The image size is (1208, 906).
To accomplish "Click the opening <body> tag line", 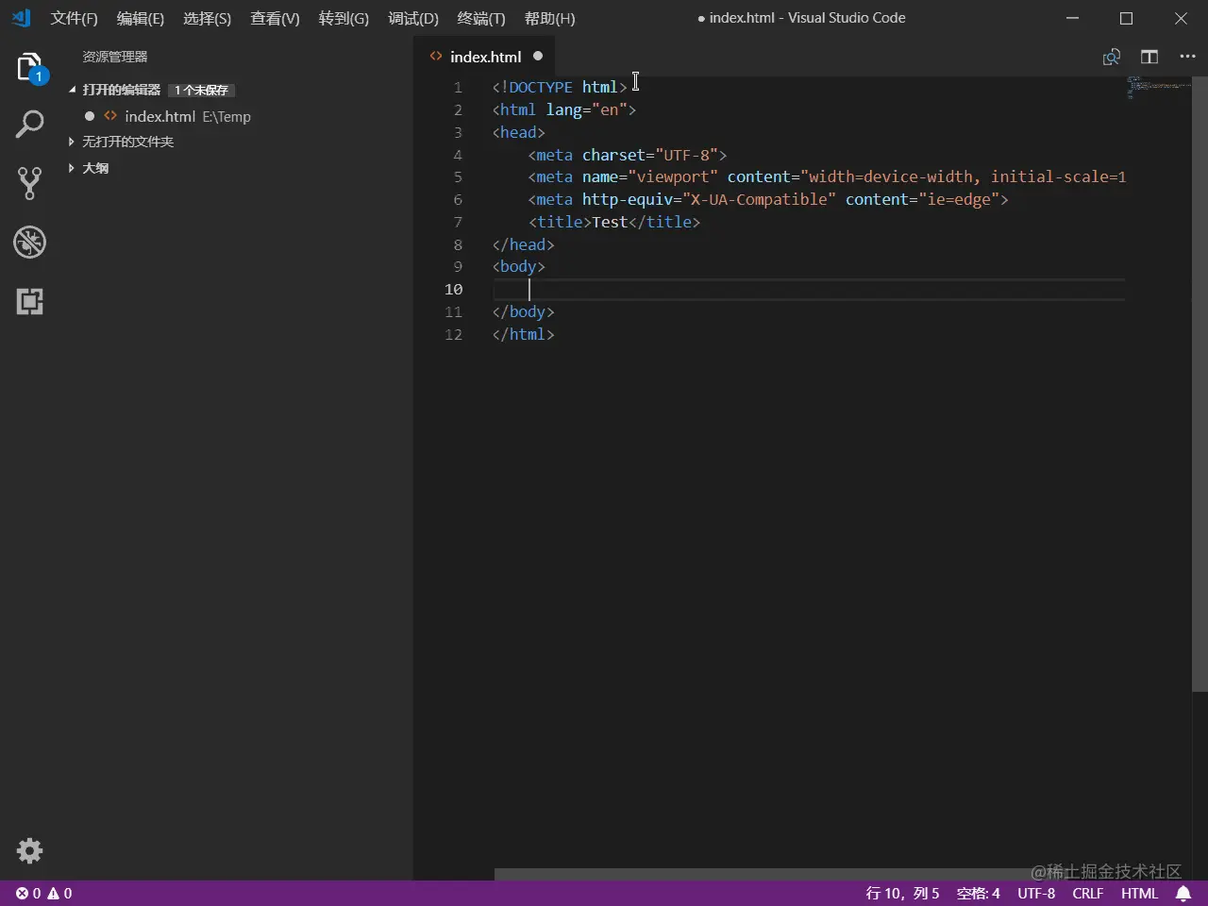I will coord(518,267).
